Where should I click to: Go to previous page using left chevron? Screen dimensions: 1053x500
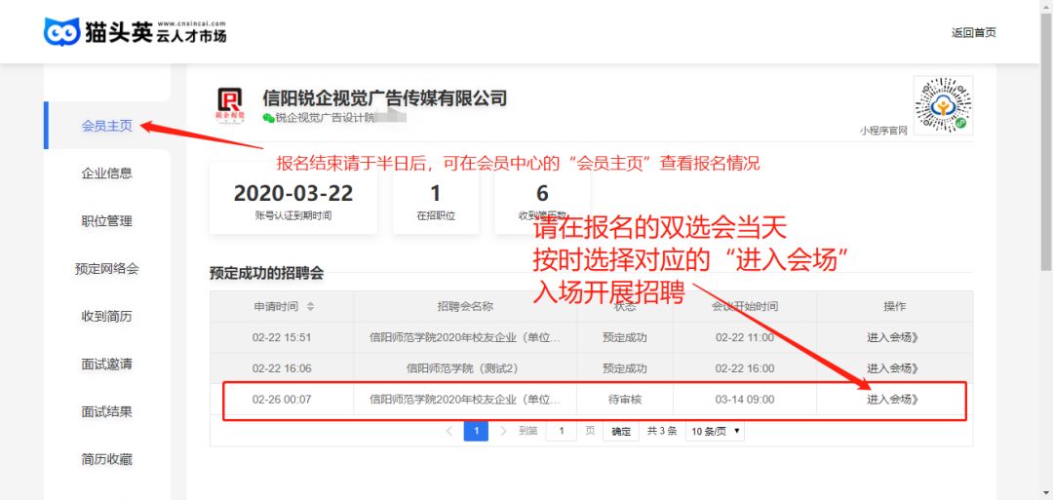pyautogui.click(x=448, y=431)
